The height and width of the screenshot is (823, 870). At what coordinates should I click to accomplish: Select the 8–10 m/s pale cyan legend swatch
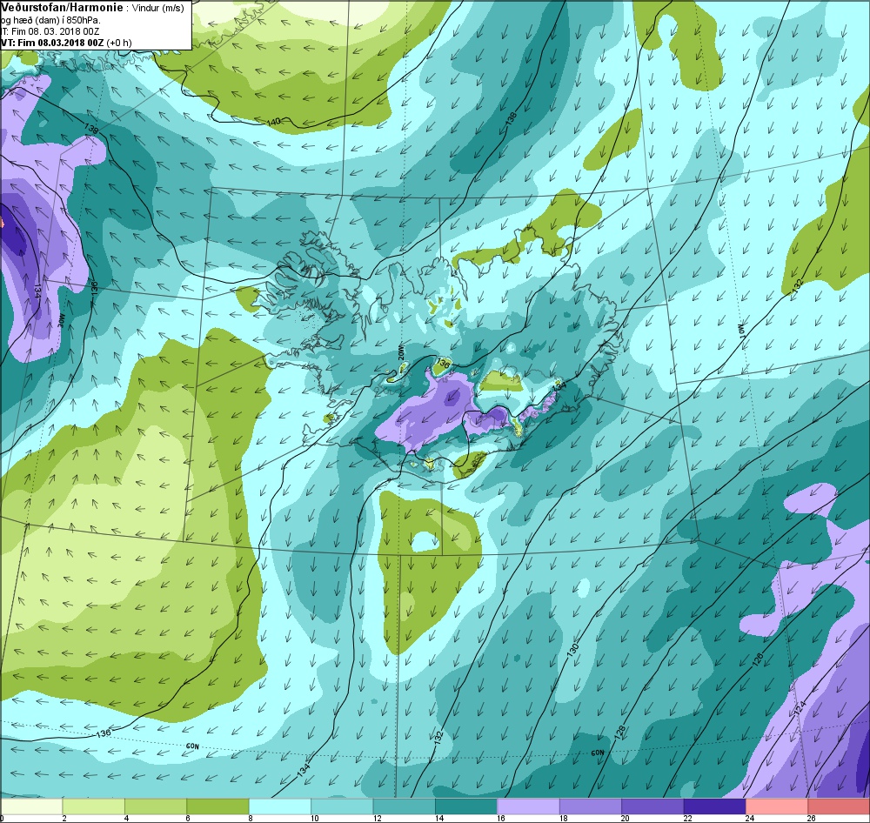click(279, 806)
